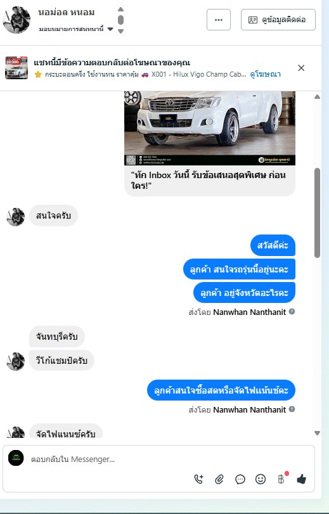The image size is (329, 514).
Task: Send a thumbs-up like
Action: pos(302,479)
